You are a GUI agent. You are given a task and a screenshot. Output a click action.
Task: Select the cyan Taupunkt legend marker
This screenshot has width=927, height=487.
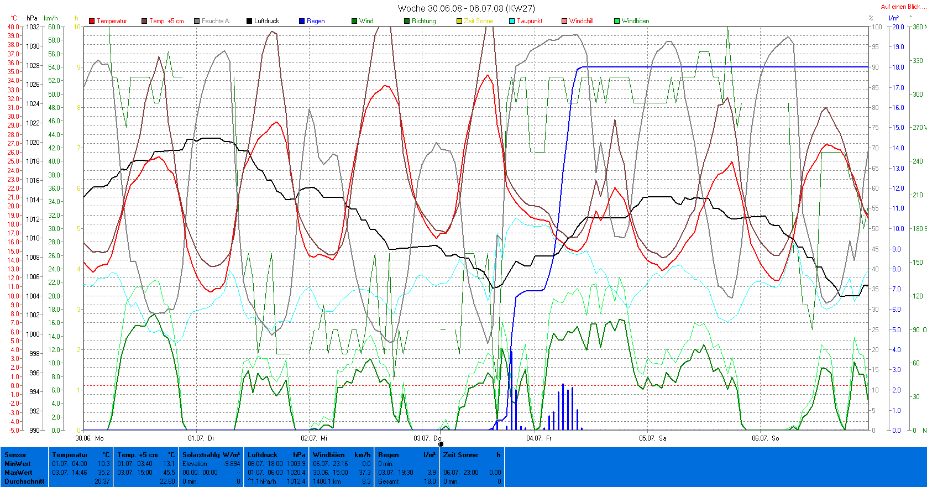click(512, 21)
